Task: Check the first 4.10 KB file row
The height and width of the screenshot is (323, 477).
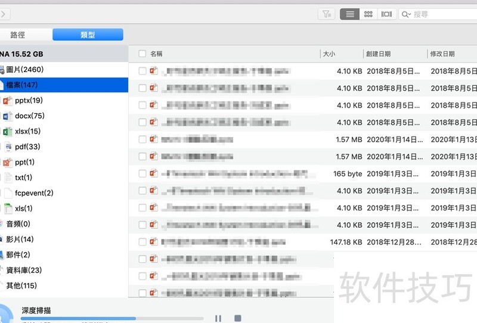Action: (143, 71)
